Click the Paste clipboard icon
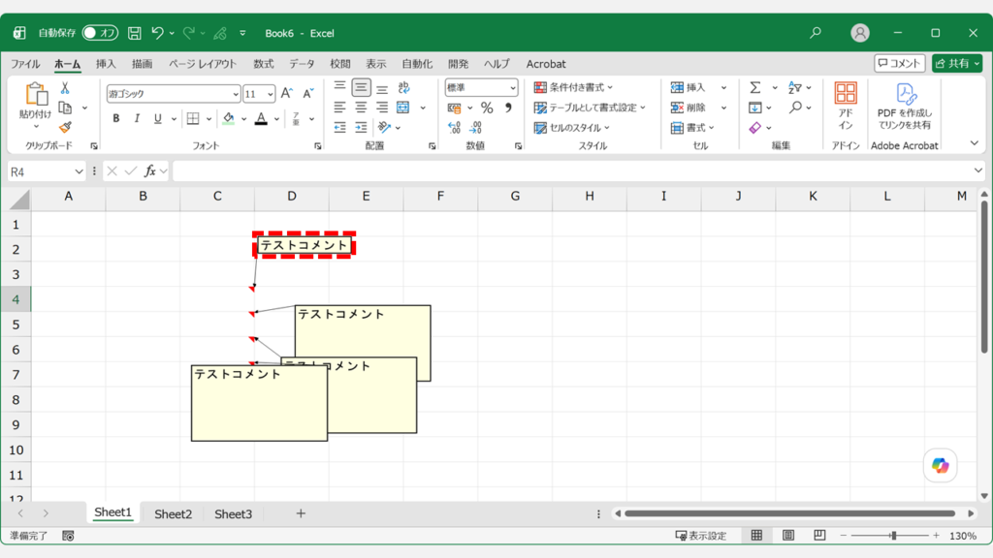 tap(36, 94)
